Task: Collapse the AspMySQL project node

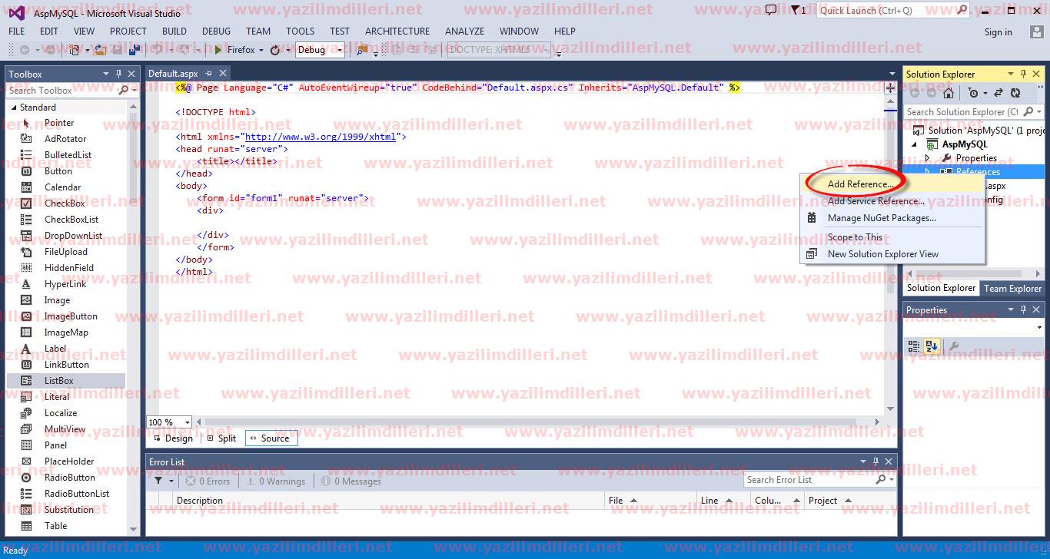Action: coord(915,144)
